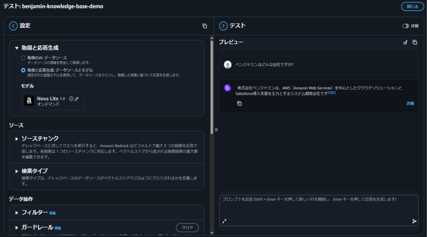Collapse the 設定 panel with the chevron icon
Image resolution: width=427 pixels, height=237 pixels.
13,26
